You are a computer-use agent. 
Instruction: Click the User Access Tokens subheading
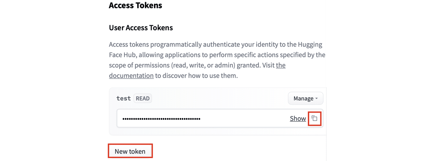pyautogui.click(x=141, y=27)
